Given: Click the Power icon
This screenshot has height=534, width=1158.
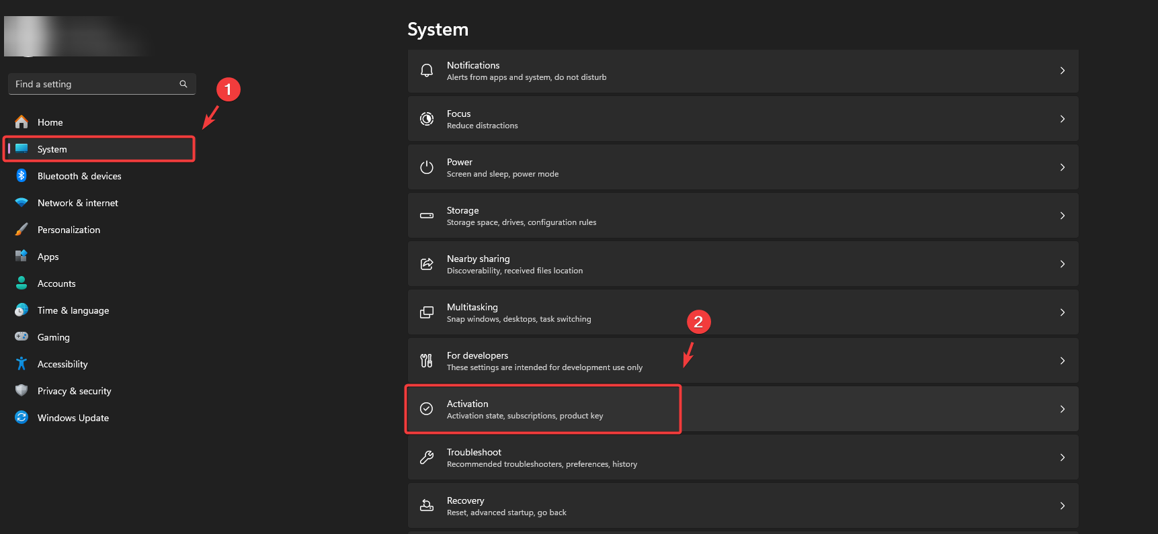Looking at the screenshot, I should click(427, 167).
